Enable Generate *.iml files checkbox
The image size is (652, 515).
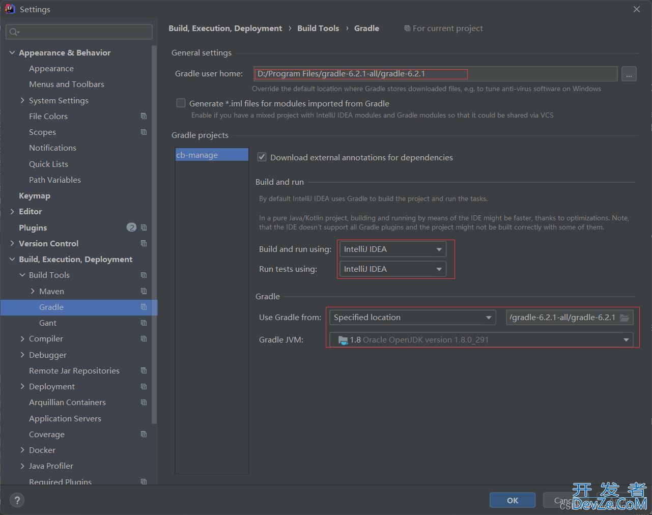point(181,103)
